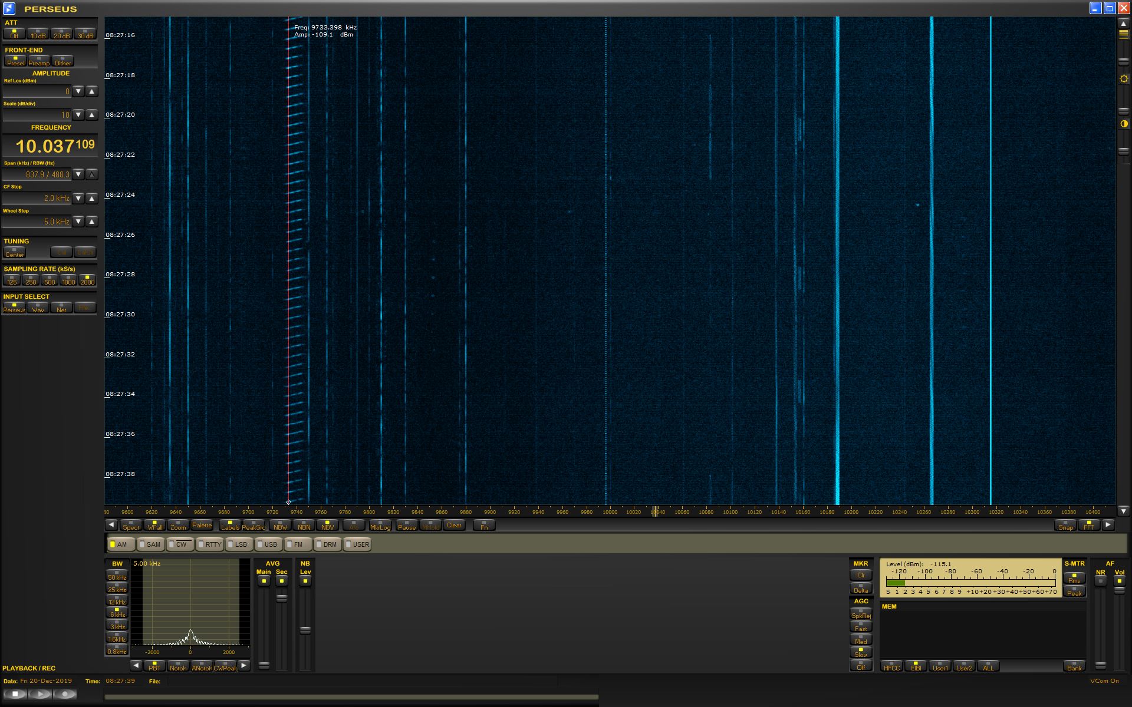Click the record button in Playback/Rec
The image size is (1132, 707).
point(65,694)
